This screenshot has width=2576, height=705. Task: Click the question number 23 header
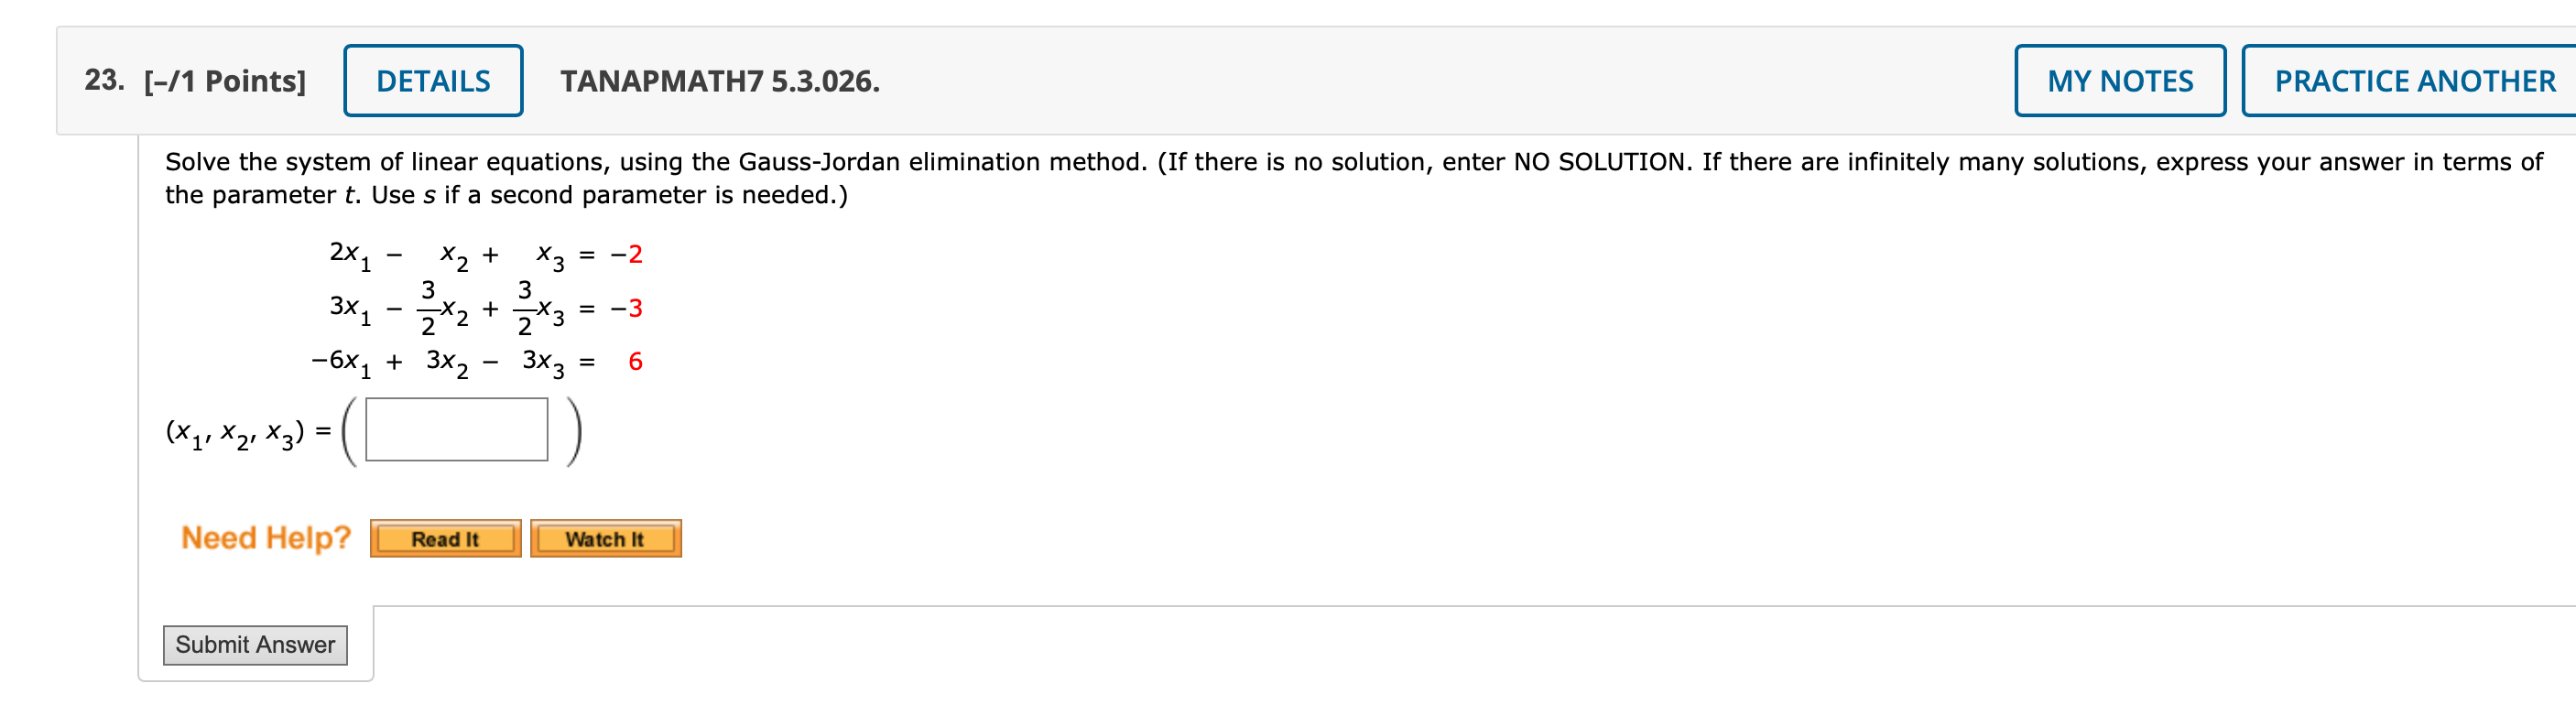point(103,80)
